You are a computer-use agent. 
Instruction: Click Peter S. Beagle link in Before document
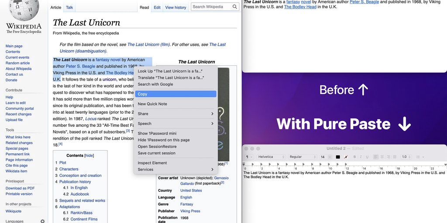pyautogui.click(x=364, y=2)
